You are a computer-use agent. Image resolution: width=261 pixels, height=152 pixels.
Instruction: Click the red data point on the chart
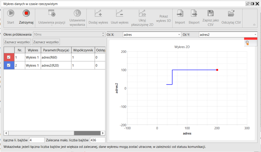(217, 70)
